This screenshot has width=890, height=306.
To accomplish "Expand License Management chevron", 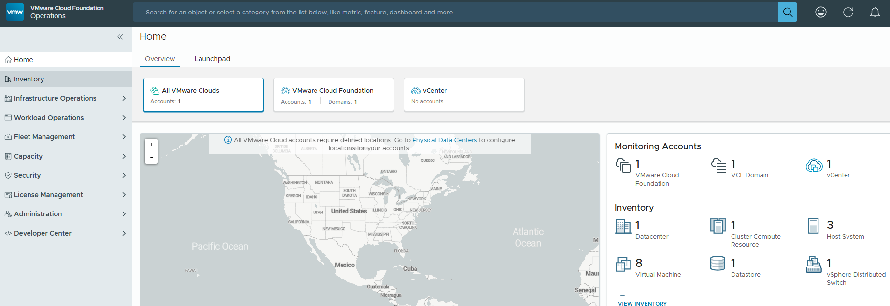I will pyautogui.click(x=124, y=195).
